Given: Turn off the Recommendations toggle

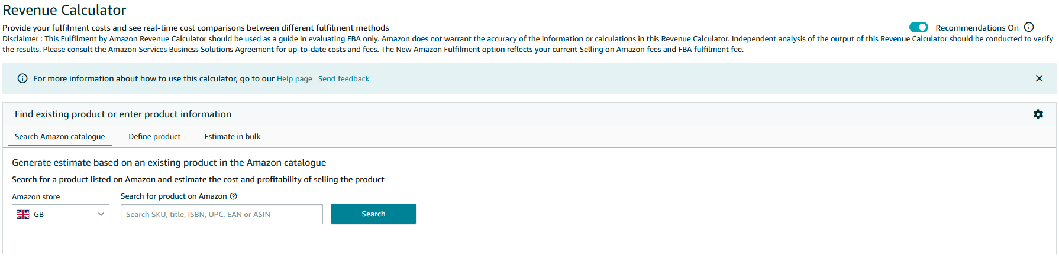Looking at the screenshot, I should [919, 27].
